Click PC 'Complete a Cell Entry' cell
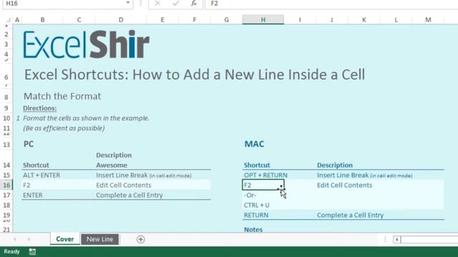Image resolution: width=458 pixels, height=257 pixels. coord(129,195)
